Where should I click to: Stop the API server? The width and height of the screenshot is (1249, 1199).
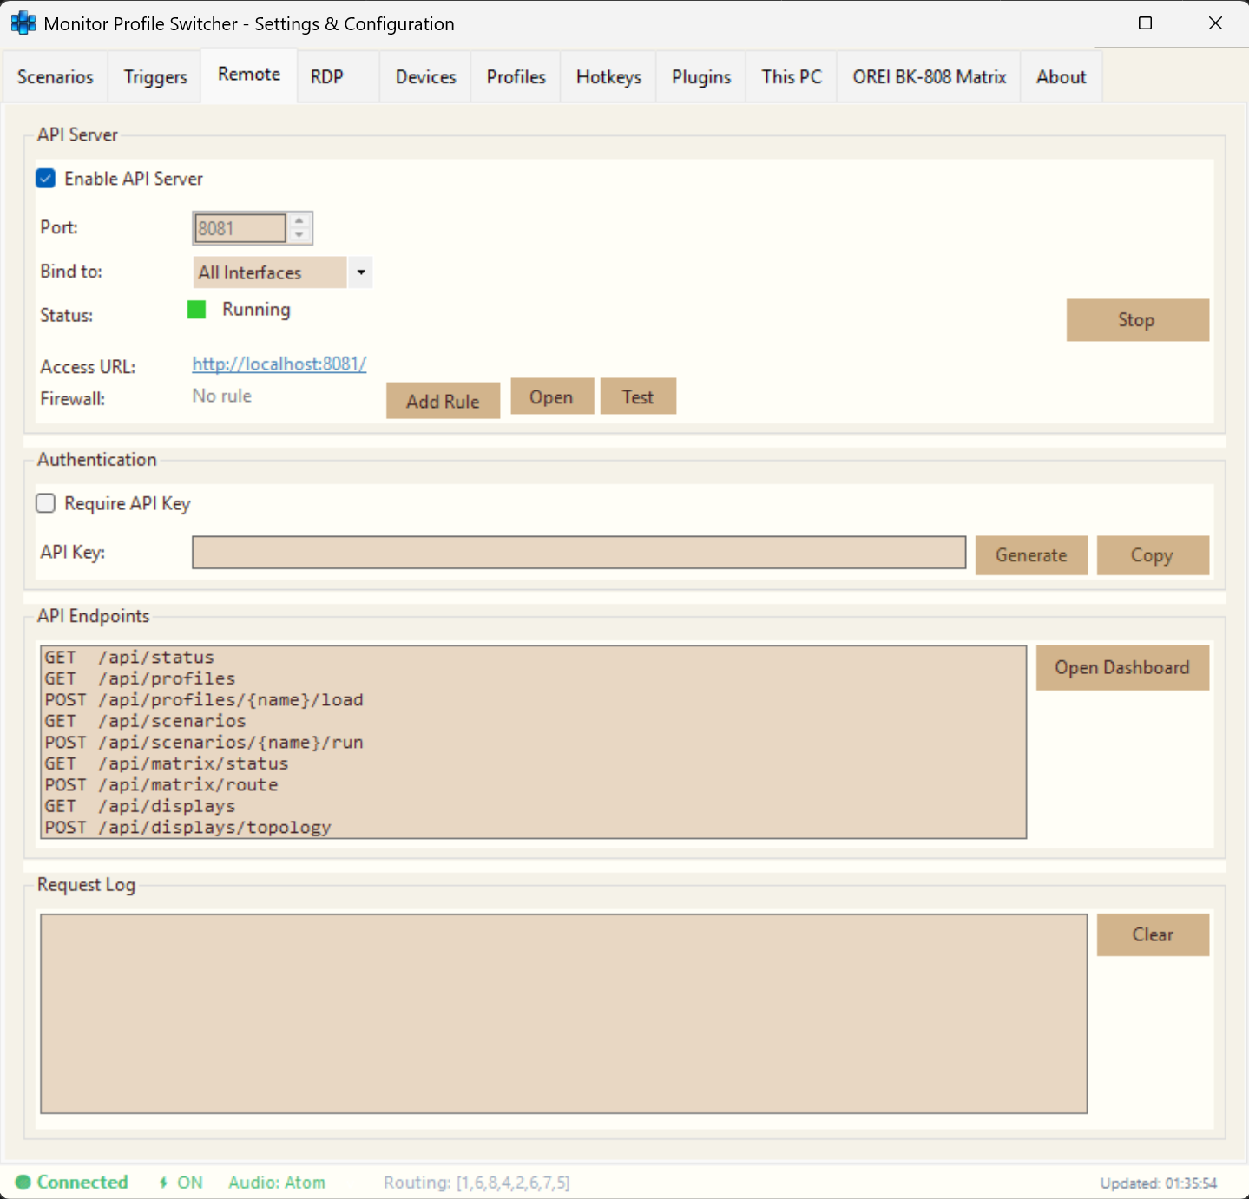click(1137, 319)
